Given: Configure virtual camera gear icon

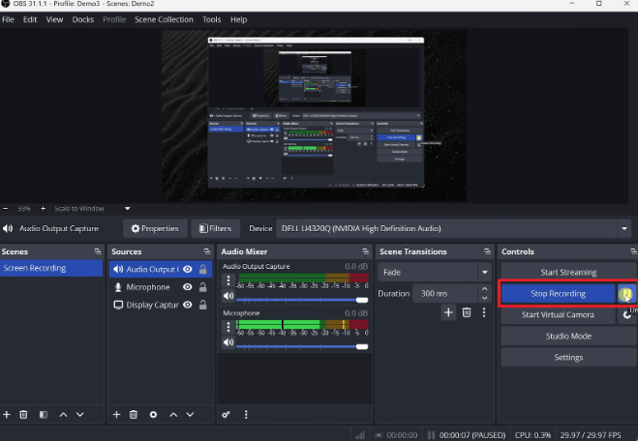Looking at the screenshot, I should tap(627, 314).
